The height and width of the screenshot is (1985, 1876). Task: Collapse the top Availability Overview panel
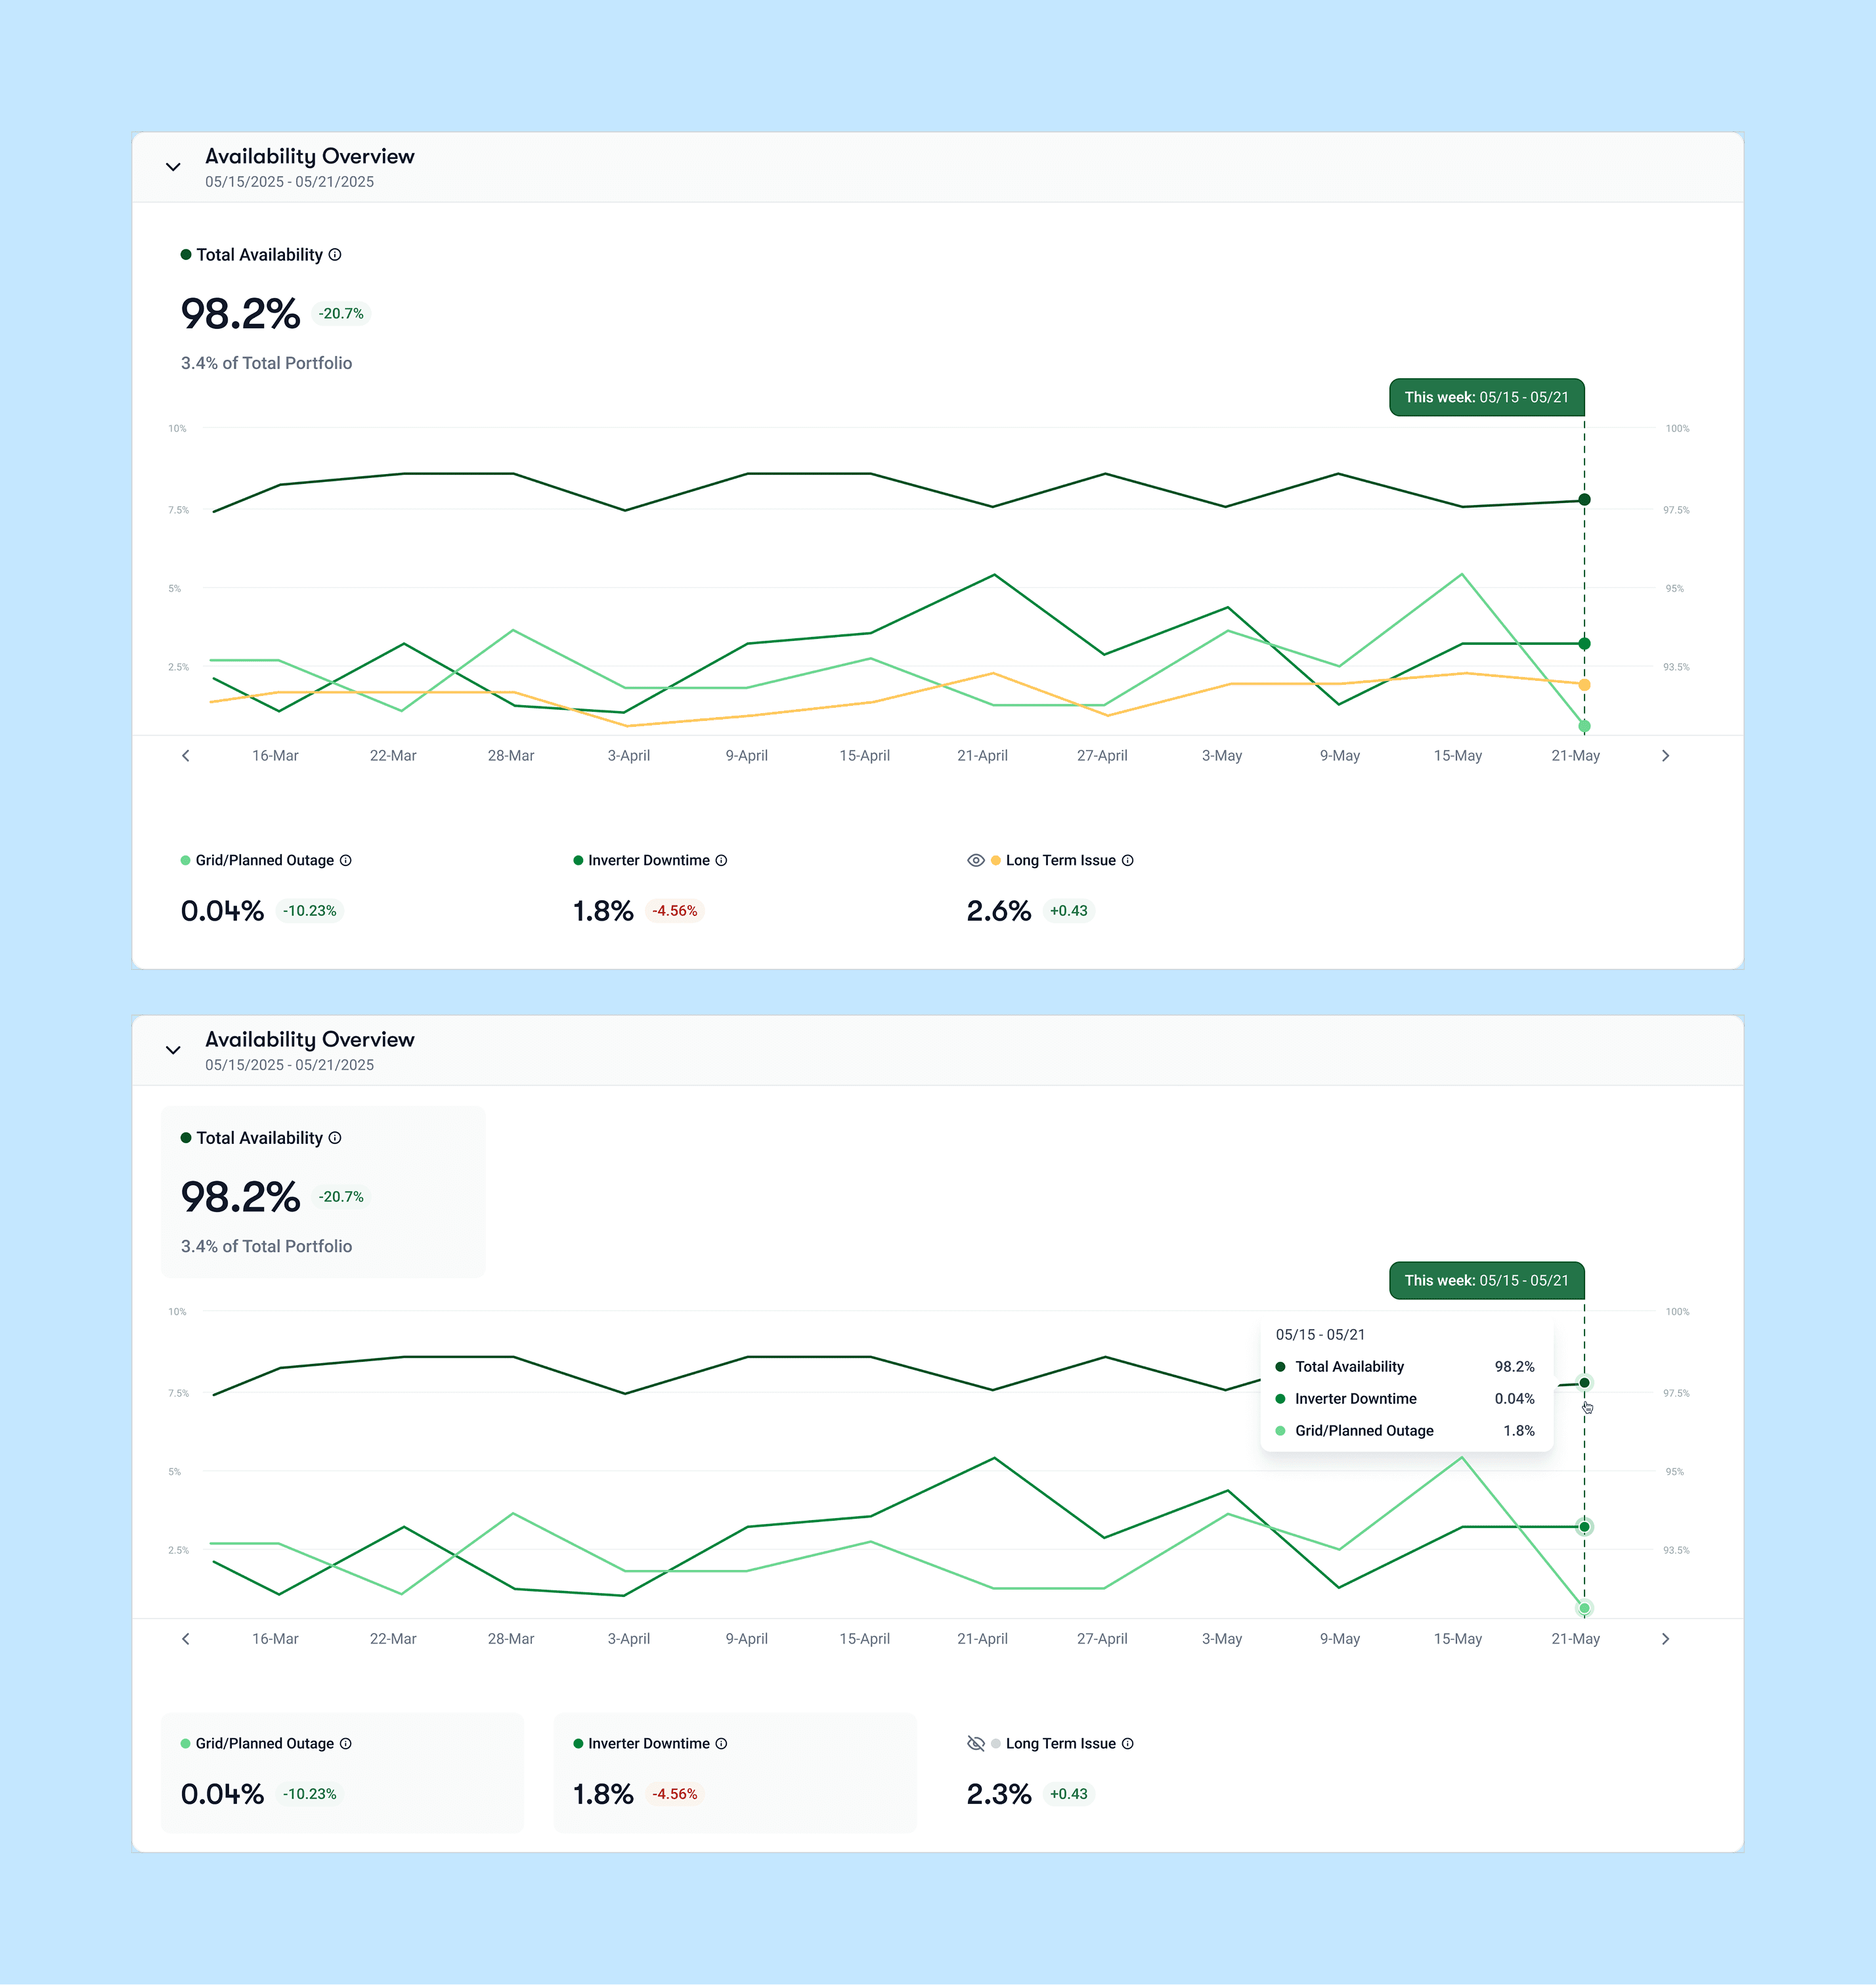(173, 167)
